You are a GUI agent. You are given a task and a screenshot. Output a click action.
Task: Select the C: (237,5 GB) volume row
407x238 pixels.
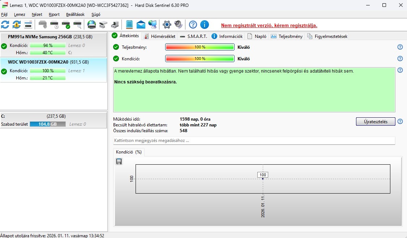pyautogui.click(x=53, y=120)
